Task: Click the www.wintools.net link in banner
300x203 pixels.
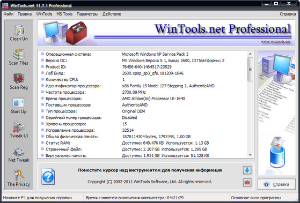Action: click(x=275, y=41)
